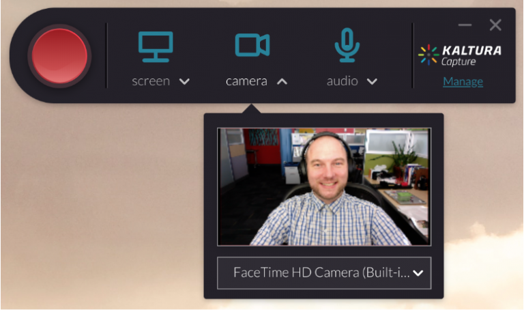
Task: Expand the audio options chevron
Action: click(x=372, y=81)
